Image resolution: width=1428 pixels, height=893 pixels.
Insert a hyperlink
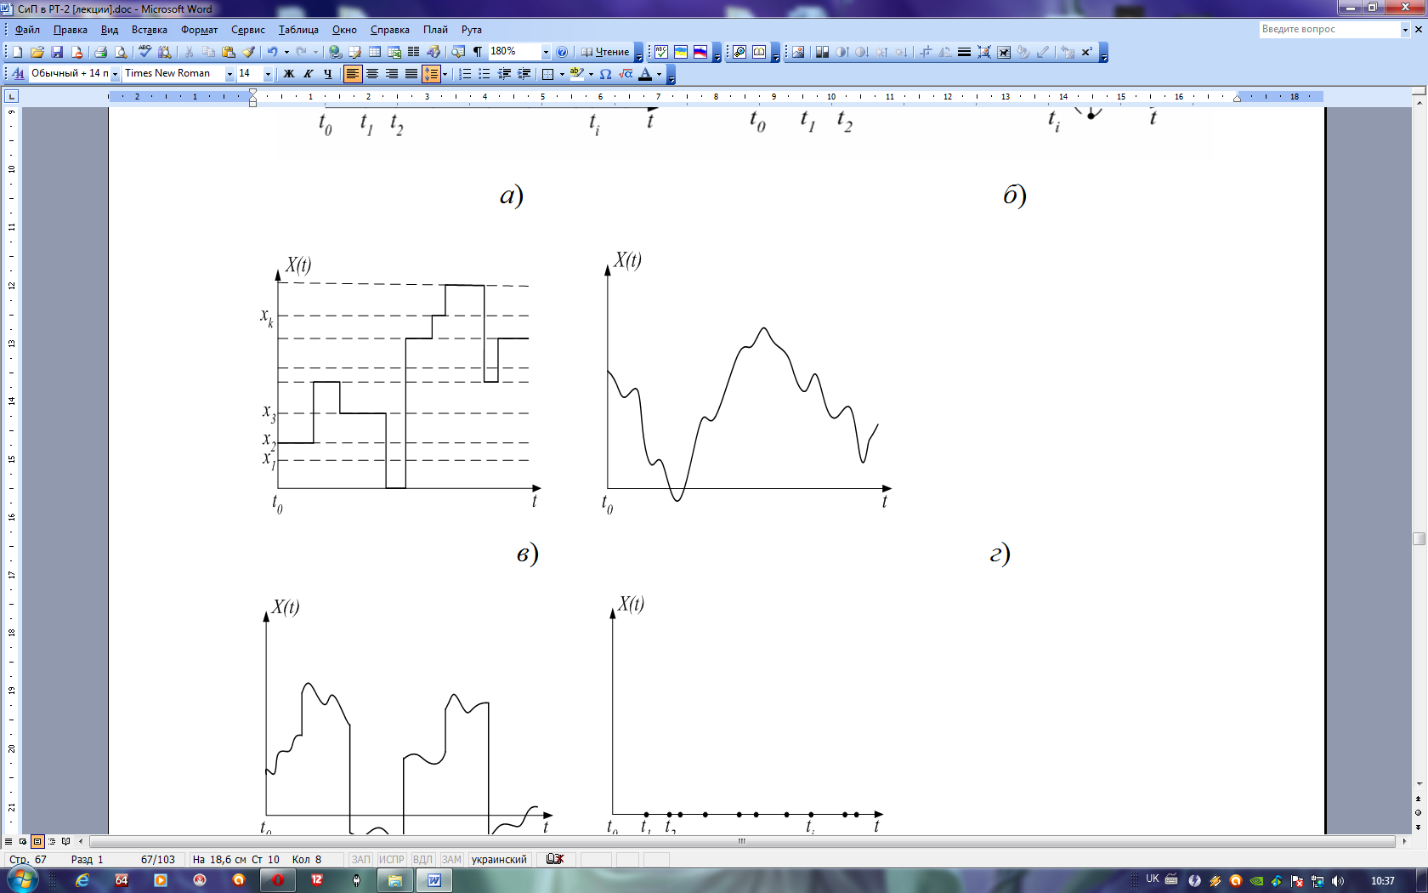pos(336,52)
